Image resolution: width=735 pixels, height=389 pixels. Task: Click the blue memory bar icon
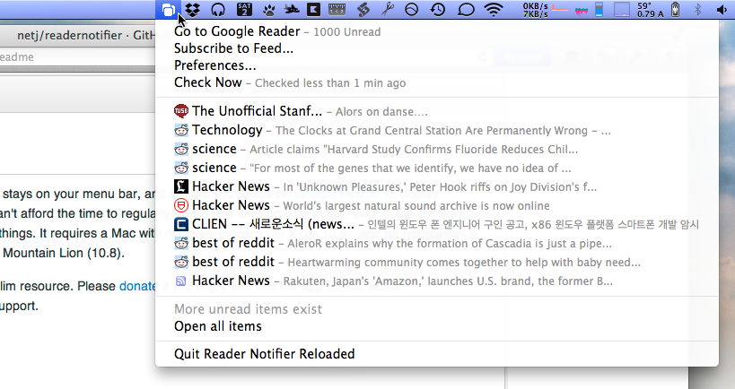point(599,9)
